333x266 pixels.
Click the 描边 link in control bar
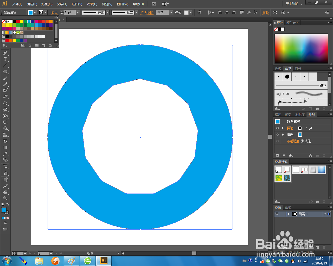click(x=54, y=12)
